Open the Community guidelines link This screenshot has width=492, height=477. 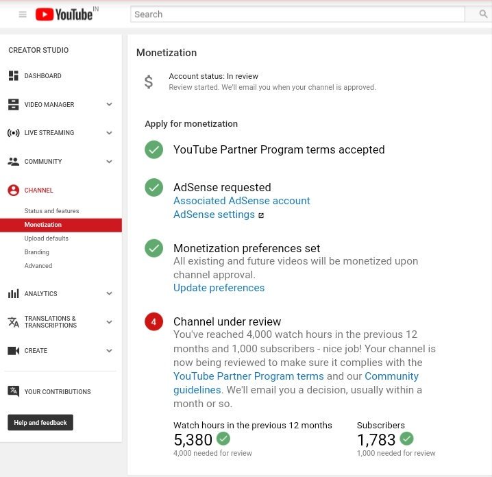click(296, 383)
